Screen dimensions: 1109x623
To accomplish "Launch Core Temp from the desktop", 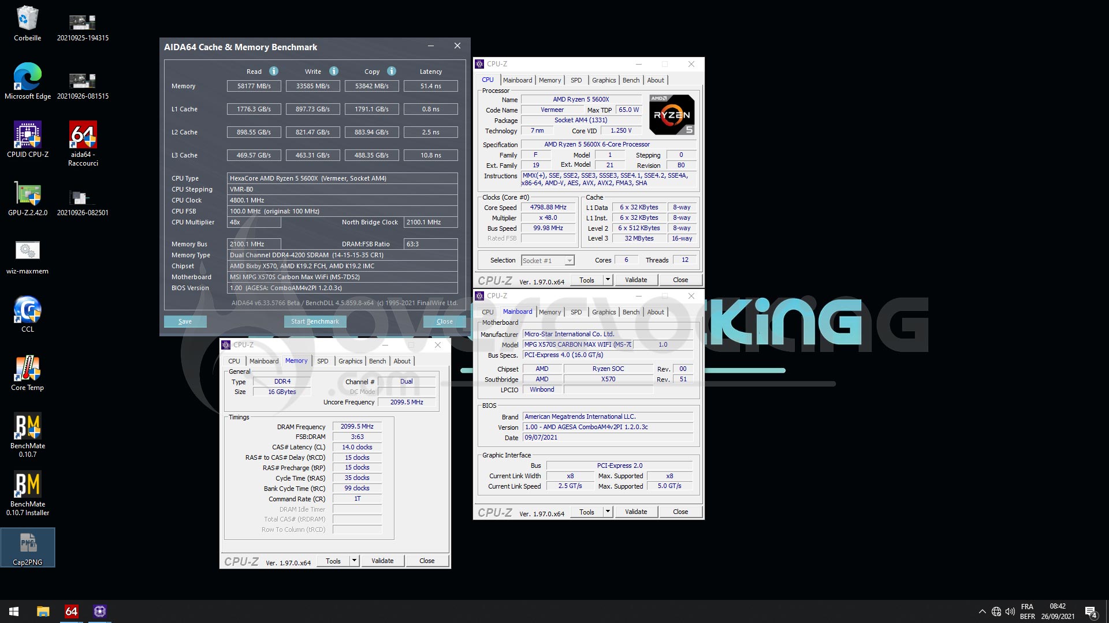I will (x=27, y=373).
